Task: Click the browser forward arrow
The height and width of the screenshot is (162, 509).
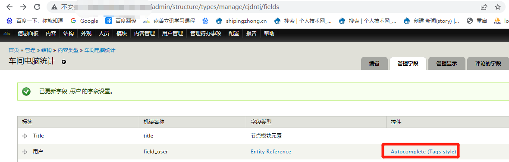Action: (23, 7)
